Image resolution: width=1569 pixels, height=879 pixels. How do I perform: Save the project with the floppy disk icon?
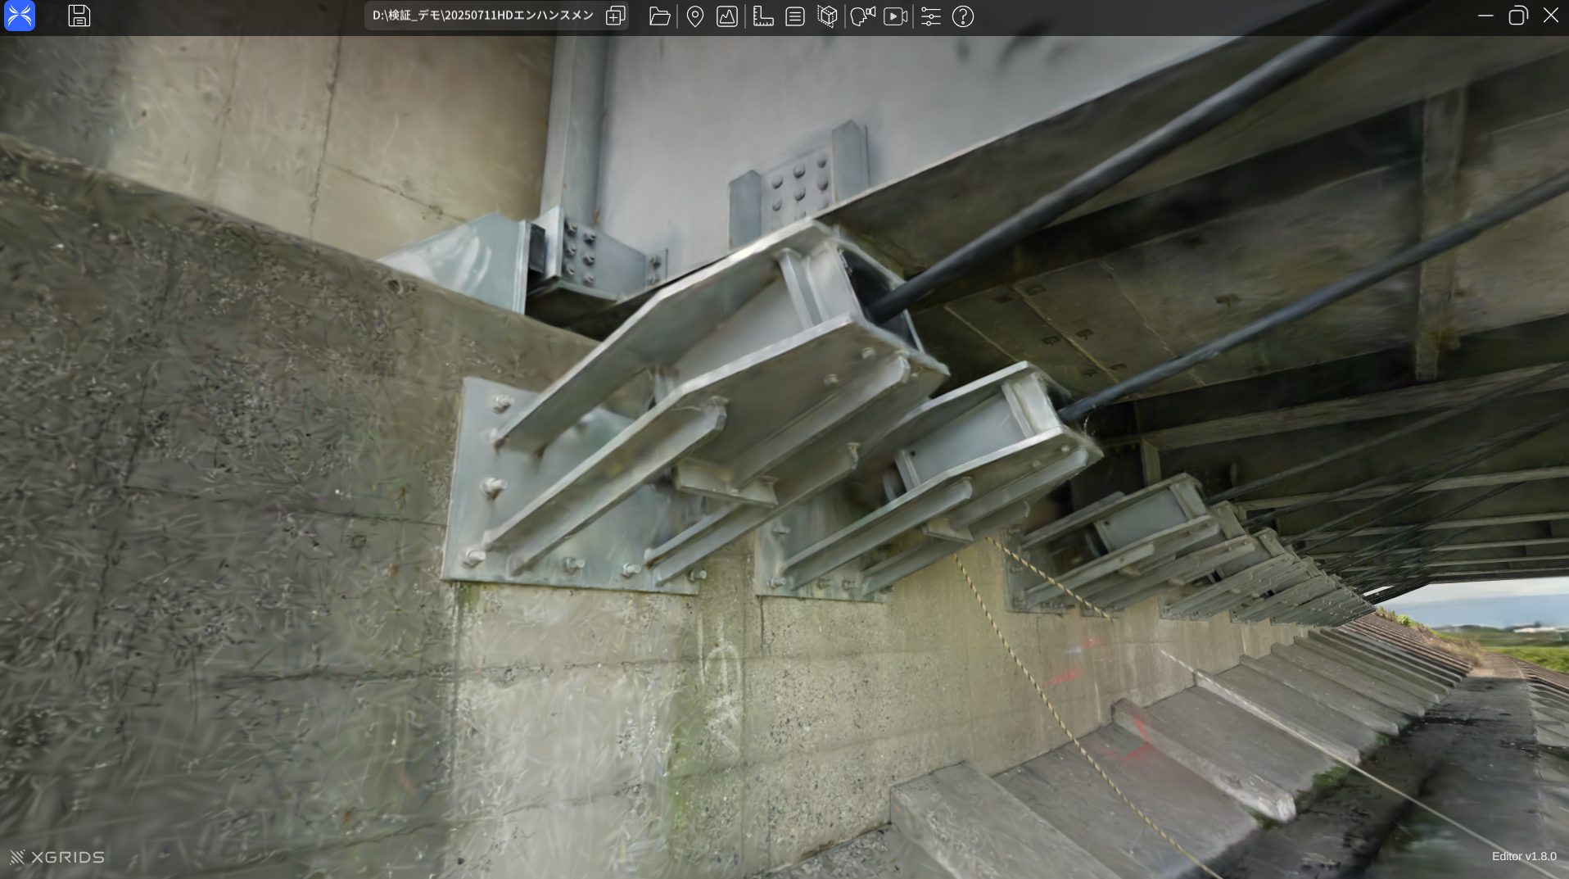click(79, 16)
